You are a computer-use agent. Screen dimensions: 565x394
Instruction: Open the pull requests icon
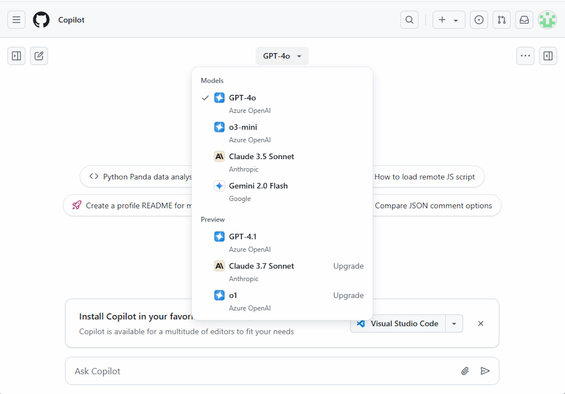tap(501, 20)
